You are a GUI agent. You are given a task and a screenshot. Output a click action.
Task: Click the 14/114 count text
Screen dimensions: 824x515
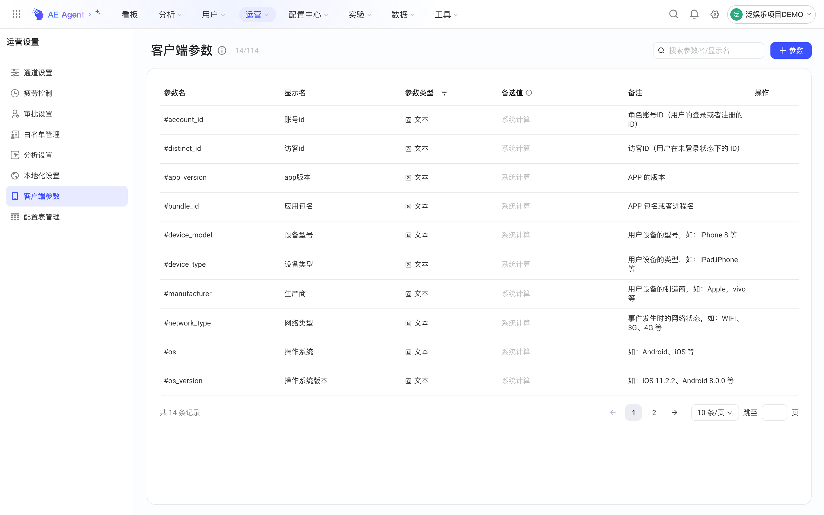(247, 50)
